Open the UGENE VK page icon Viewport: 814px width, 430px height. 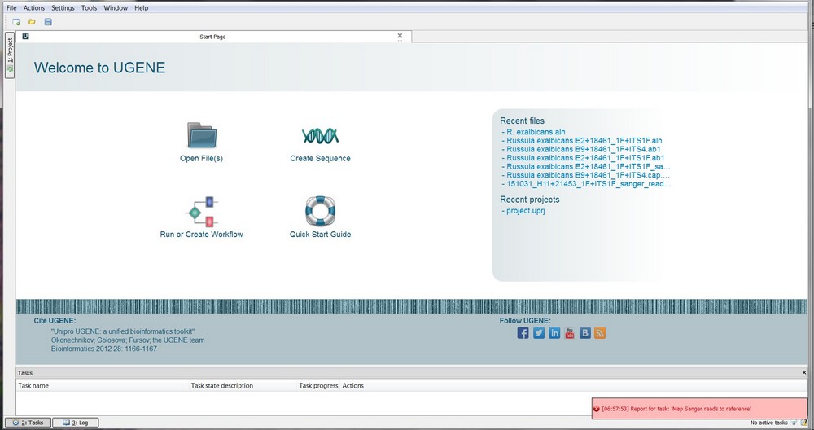[x=585, y=333]
